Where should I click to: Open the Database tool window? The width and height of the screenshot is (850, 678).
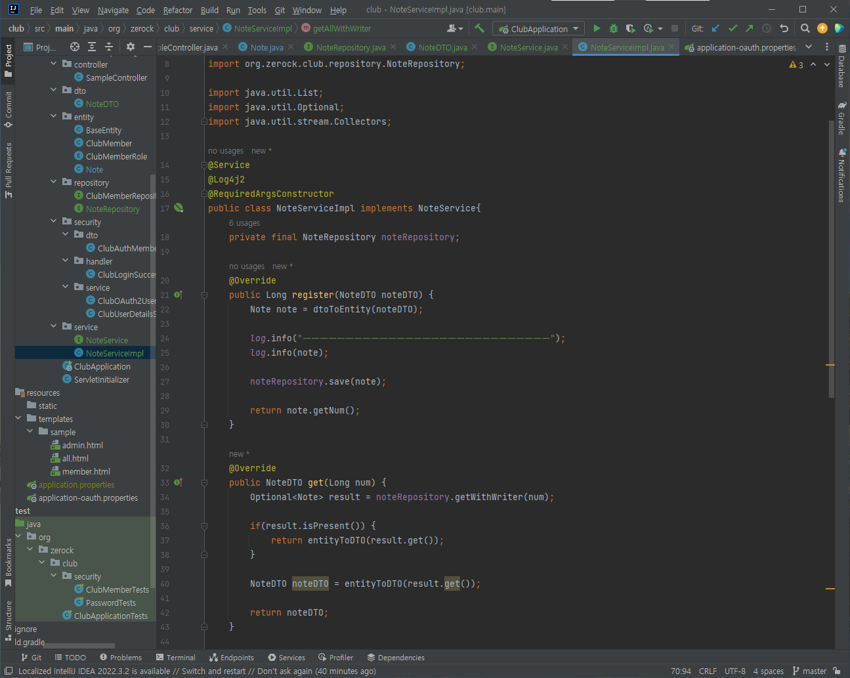tap(841, 66)
